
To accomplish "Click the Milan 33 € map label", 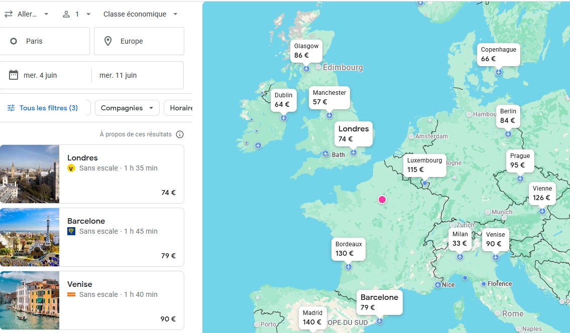I will (460, 239).
